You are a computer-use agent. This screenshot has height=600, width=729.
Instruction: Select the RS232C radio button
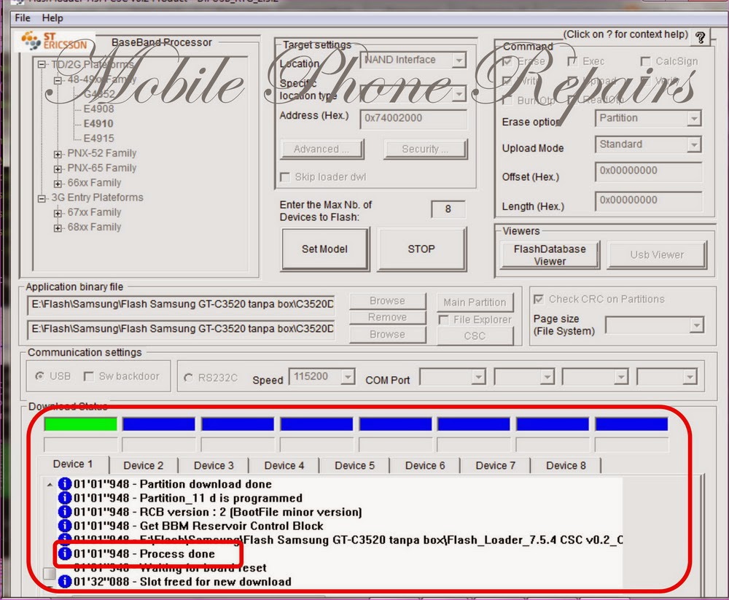point(188,378)
